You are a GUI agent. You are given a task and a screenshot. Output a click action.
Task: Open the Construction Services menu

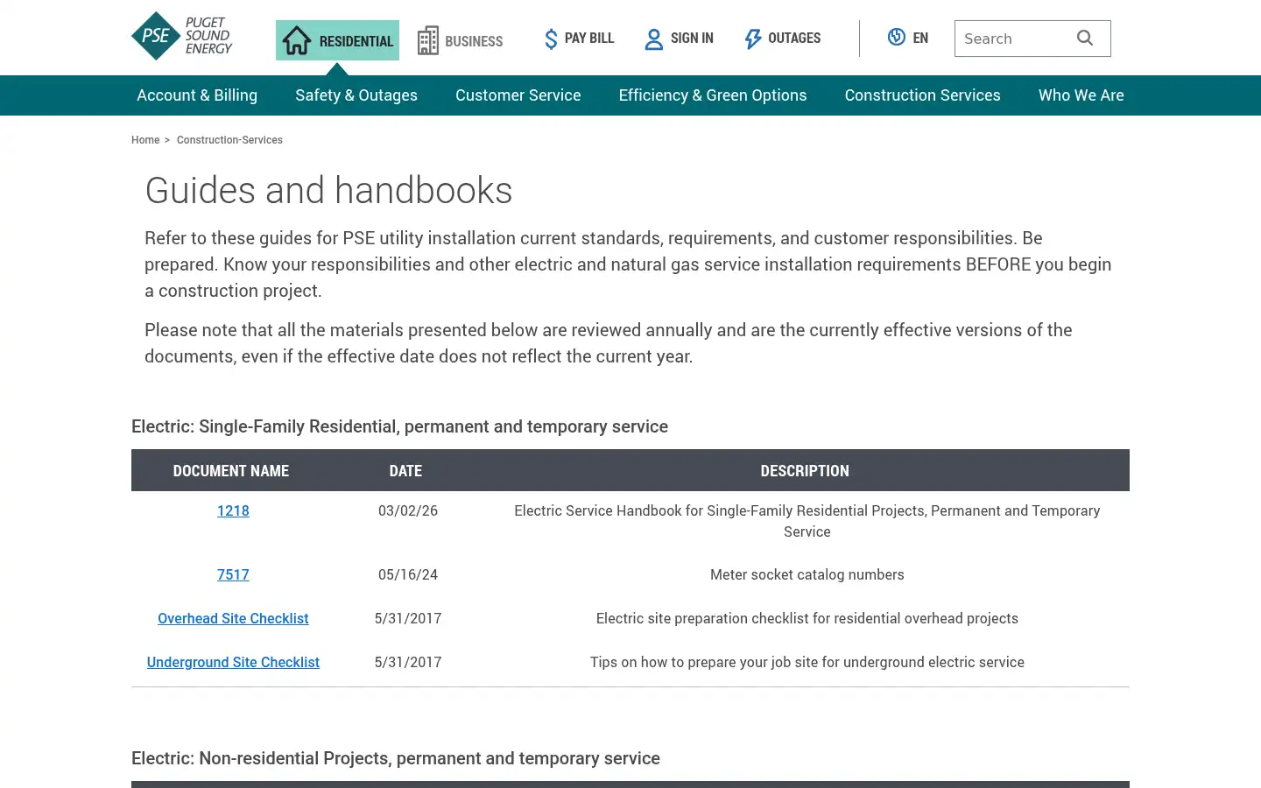923,95
